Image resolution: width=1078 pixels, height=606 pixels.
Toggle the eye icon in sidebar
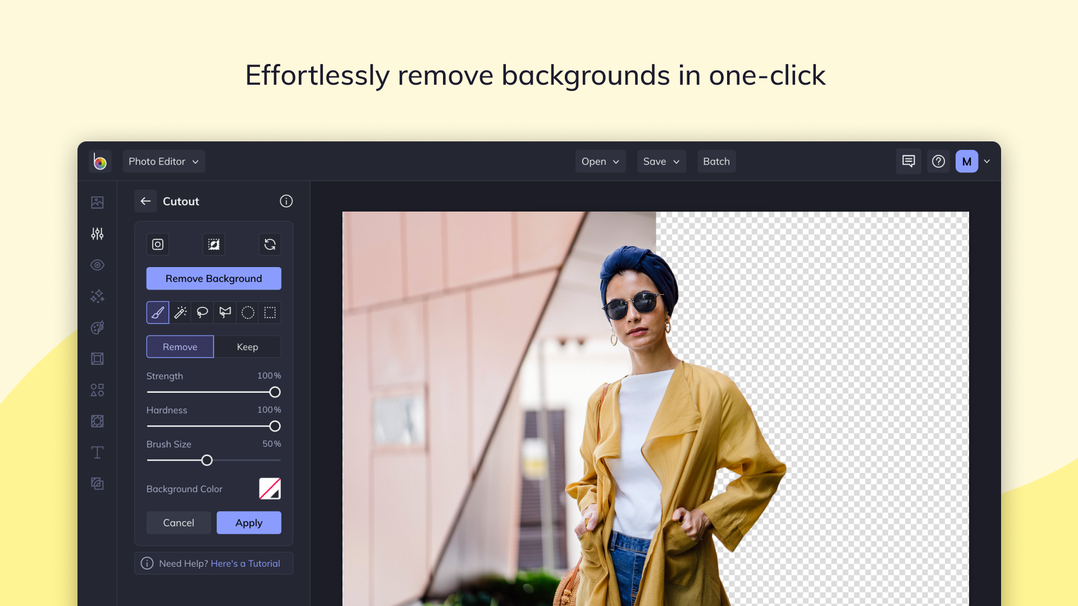coord(97,265)
